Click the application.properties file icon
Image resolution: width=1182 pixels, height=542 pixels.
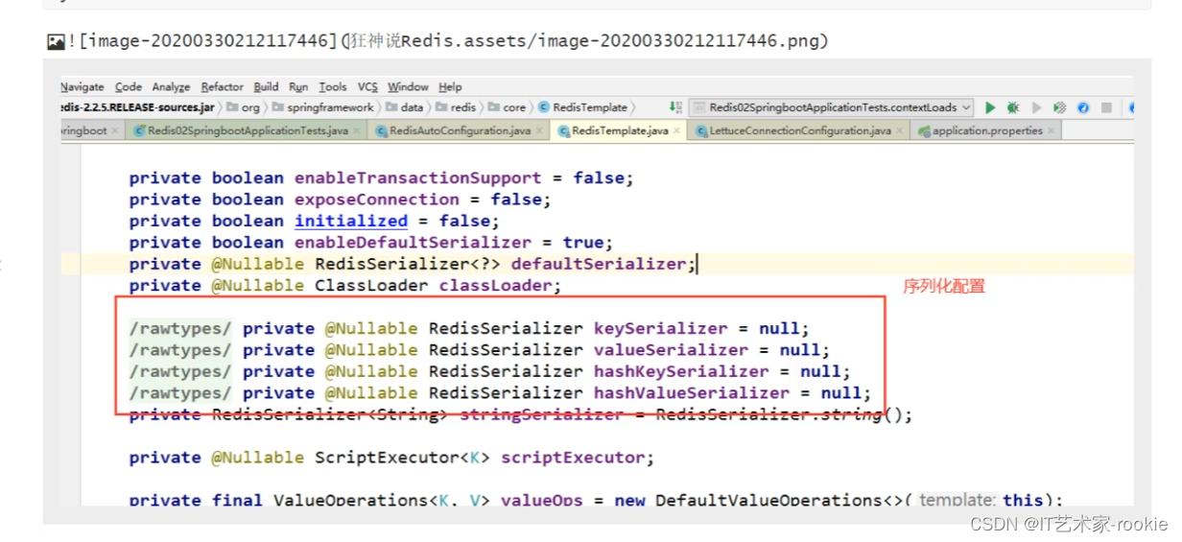tap(924, 130)
